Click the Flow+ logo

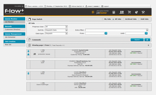coord(14,11)
